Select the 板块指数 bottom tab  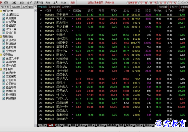tap(111, 125)
